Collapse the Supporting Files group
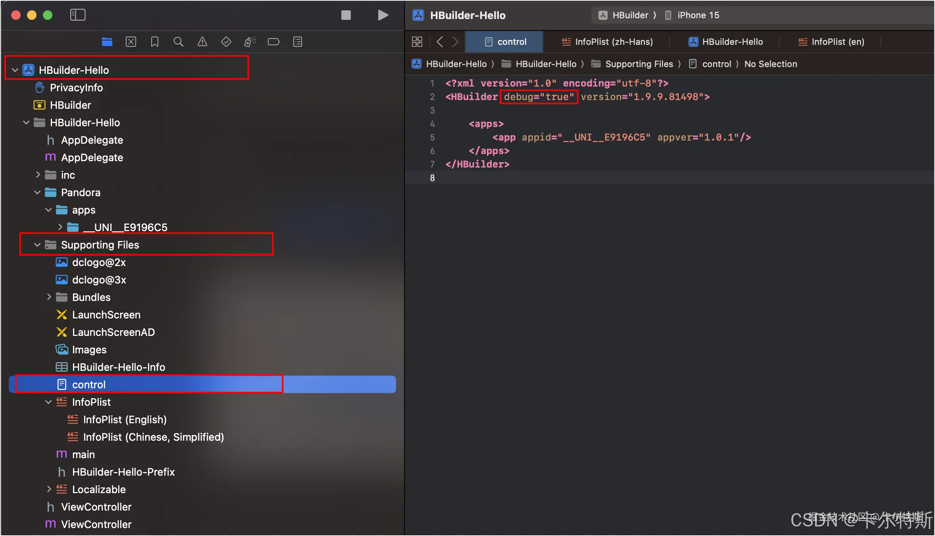This screenshot has height=536, width=935. point(37,245)
